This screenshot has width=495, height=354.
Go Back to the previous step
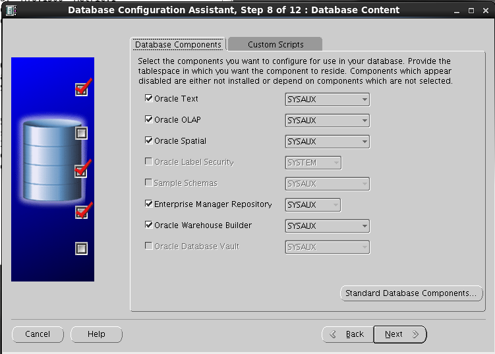coord(347,334)
